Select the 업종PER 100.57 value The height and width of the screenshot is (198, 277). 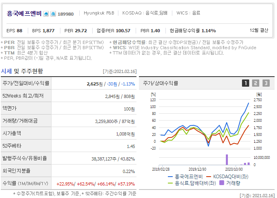coord(114,31)
